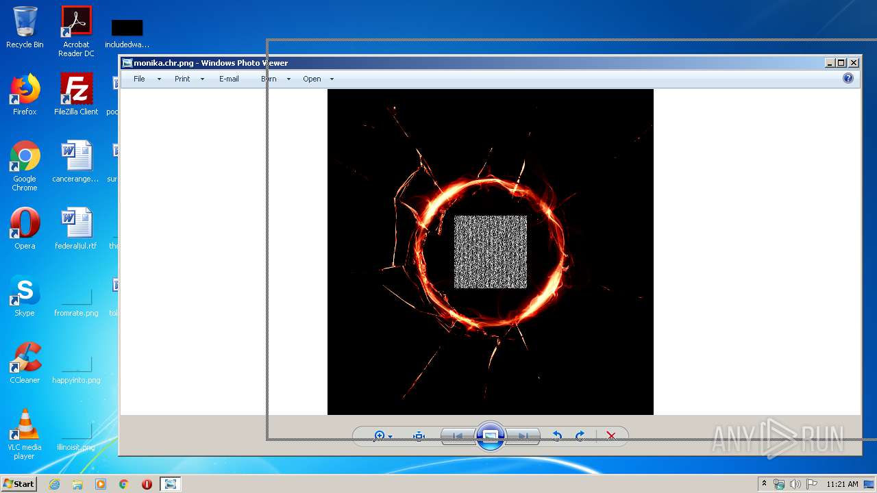Open the Action Center flag icon
Screen dimensions: 877x493
812,484
